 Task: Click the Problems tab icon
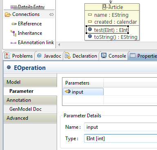[7, 56]
